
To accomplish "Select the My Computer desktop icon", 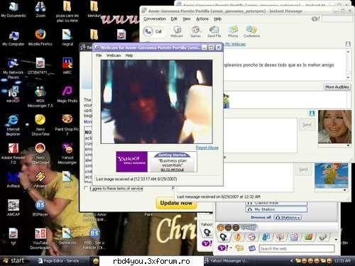I will pyautogui.click(x=13, y=38).
